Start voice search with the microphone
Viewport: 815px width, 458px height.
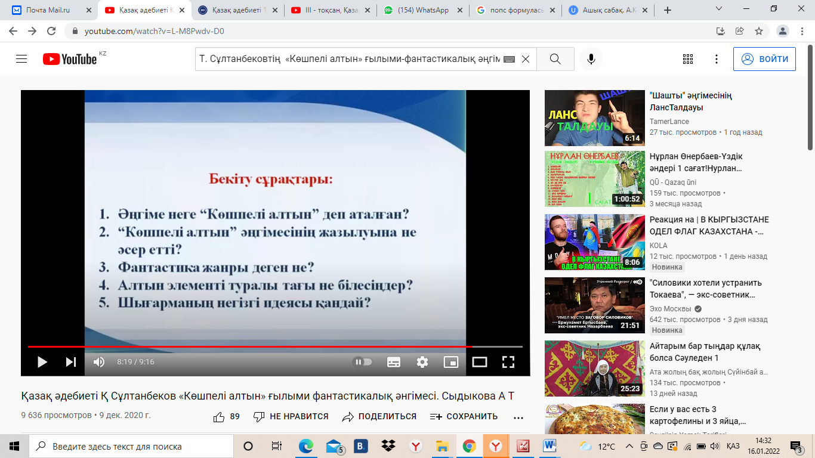[x=591, y=59]
